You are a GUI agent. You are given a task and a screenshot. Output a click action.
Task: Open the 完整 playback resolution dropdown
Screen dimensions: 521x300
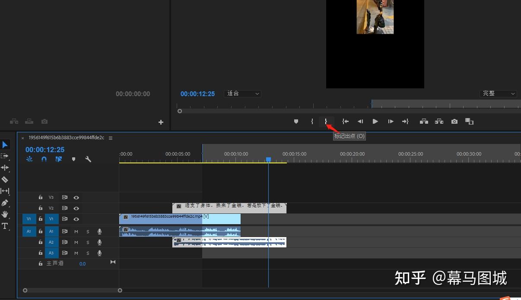click(x=498, y=94)
